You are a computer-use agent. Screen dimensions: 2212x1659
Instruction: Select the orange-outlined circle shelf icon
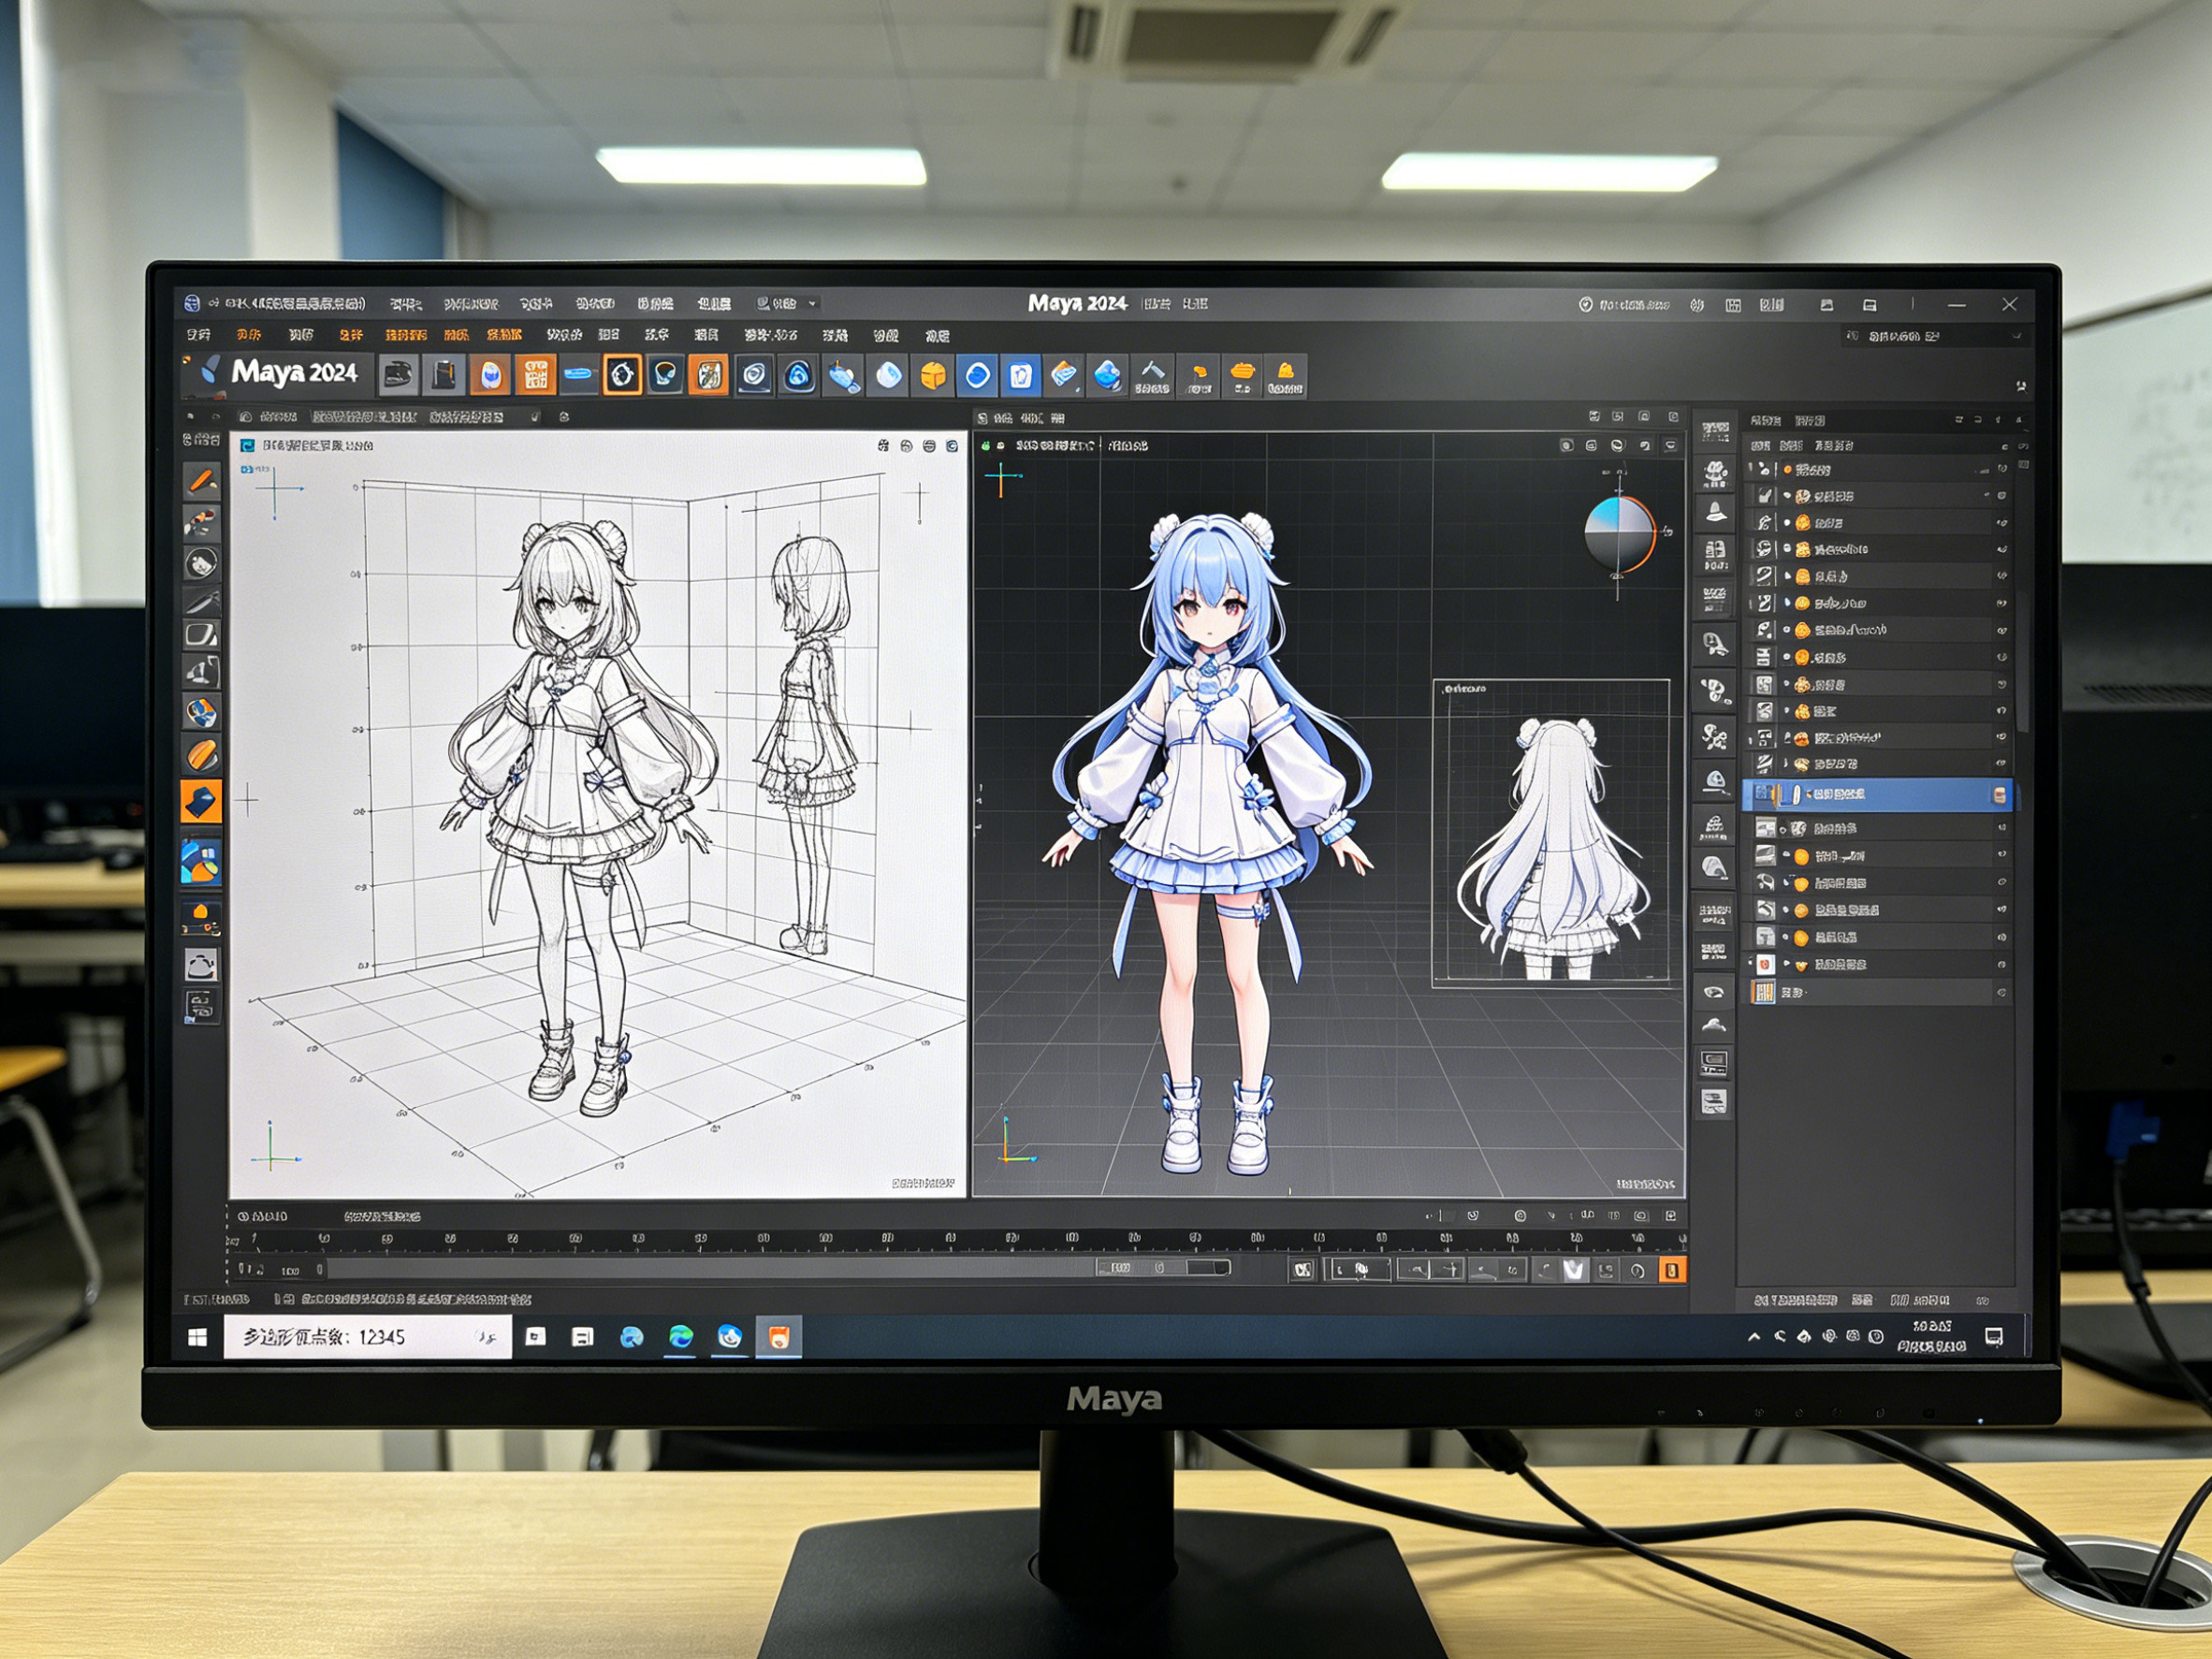[x=622, y=376]
